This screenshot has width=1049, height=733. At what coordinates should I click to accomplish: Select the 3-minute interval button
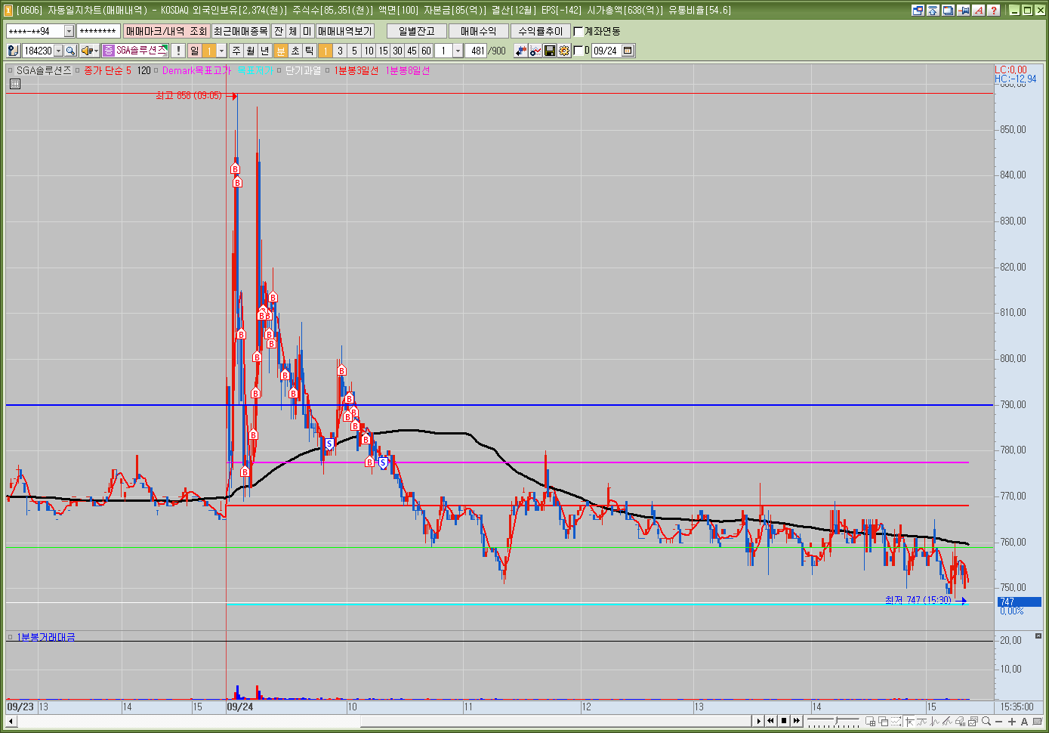[x=340, y=51]
